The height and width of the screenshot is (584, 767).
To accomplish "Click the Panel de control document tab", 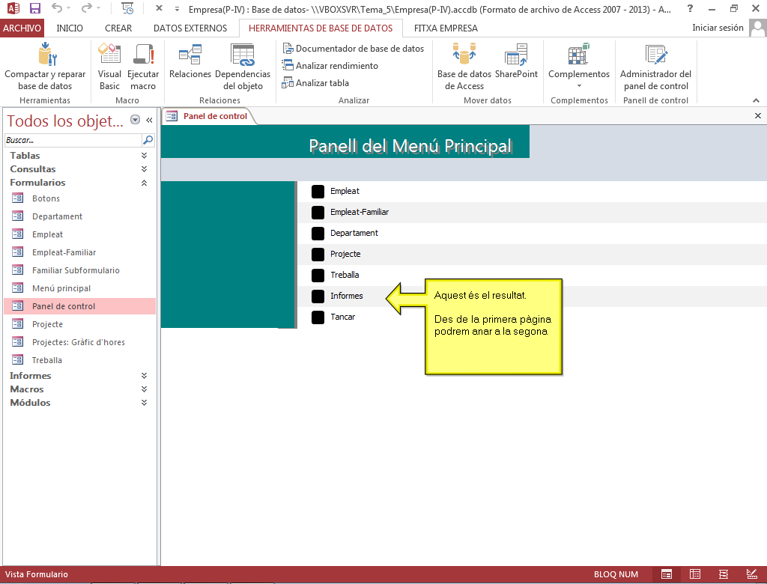I will pyautogui.click(x=207, y=116).
